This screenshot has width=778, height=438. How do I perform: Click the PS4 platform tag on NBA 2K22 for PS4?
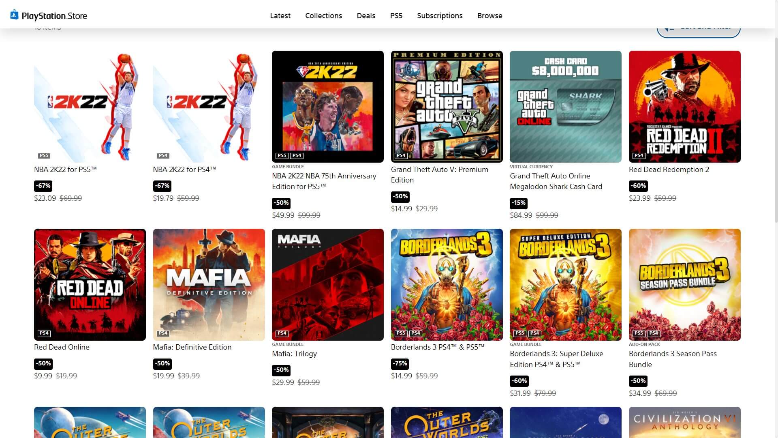(x=163, y=156)
